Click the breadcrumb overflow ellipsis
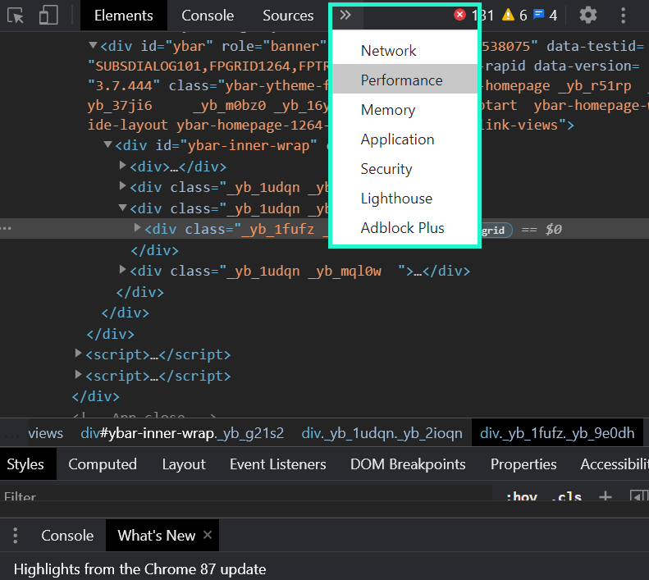649x580 pixels. (11, 435)
